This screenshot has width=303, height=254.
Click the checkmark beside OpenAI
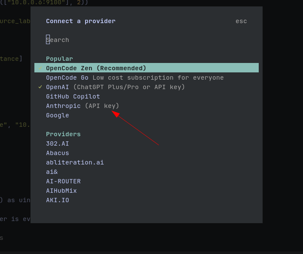click(40, 87)
